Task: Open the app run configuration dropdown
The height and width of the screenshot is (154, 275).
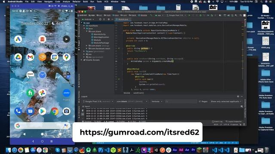Action: tap(159, 15)
